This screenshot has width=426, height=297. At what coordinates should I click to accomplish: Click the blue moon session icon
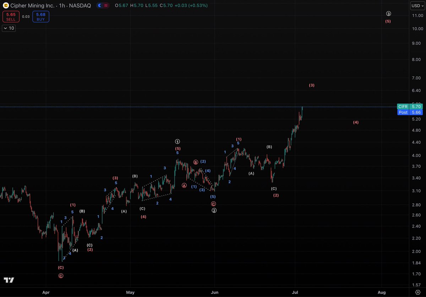pyautogui.click(x=99, y=6)
